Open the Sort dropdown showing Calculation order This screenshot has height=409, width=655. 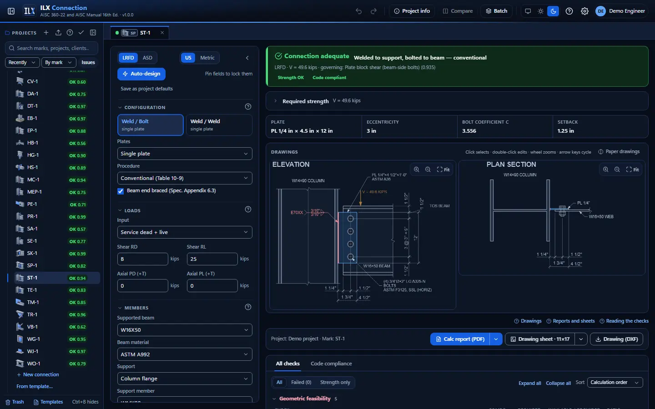point(615,383)
